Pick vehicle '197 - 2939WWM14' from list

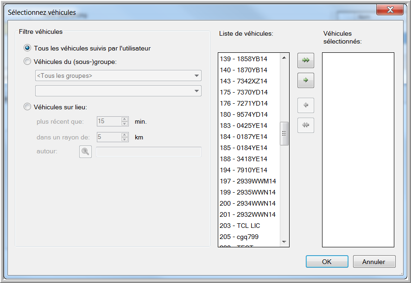[247, 181]
